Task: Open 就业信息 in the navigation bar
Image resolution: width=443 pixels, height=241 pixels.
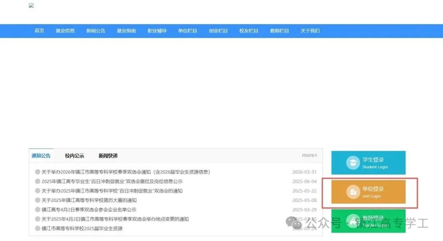Action: (x=65, y=31)
